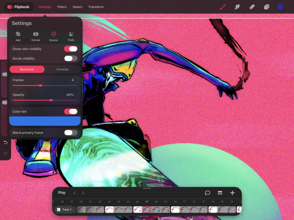The width and height of the screenshot is (294, 220).
Task: Go to previous frame arrow
Action: [x=74, y=192]
